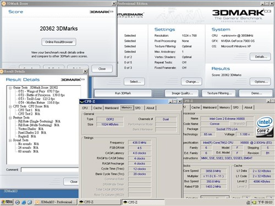Viewport: 275px width, 206px height.
Task: Click the Intel Core 2 Extreme X6800 name field
Action: pyautogui.click(x=227, y=119)
